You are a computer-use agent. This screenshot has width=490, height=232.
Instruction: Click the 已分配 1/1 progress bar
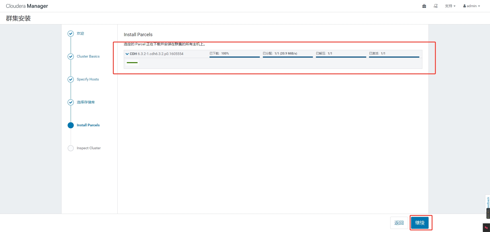point(288,57)
